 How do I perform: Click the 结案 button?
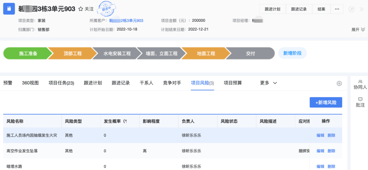(321, 9)
